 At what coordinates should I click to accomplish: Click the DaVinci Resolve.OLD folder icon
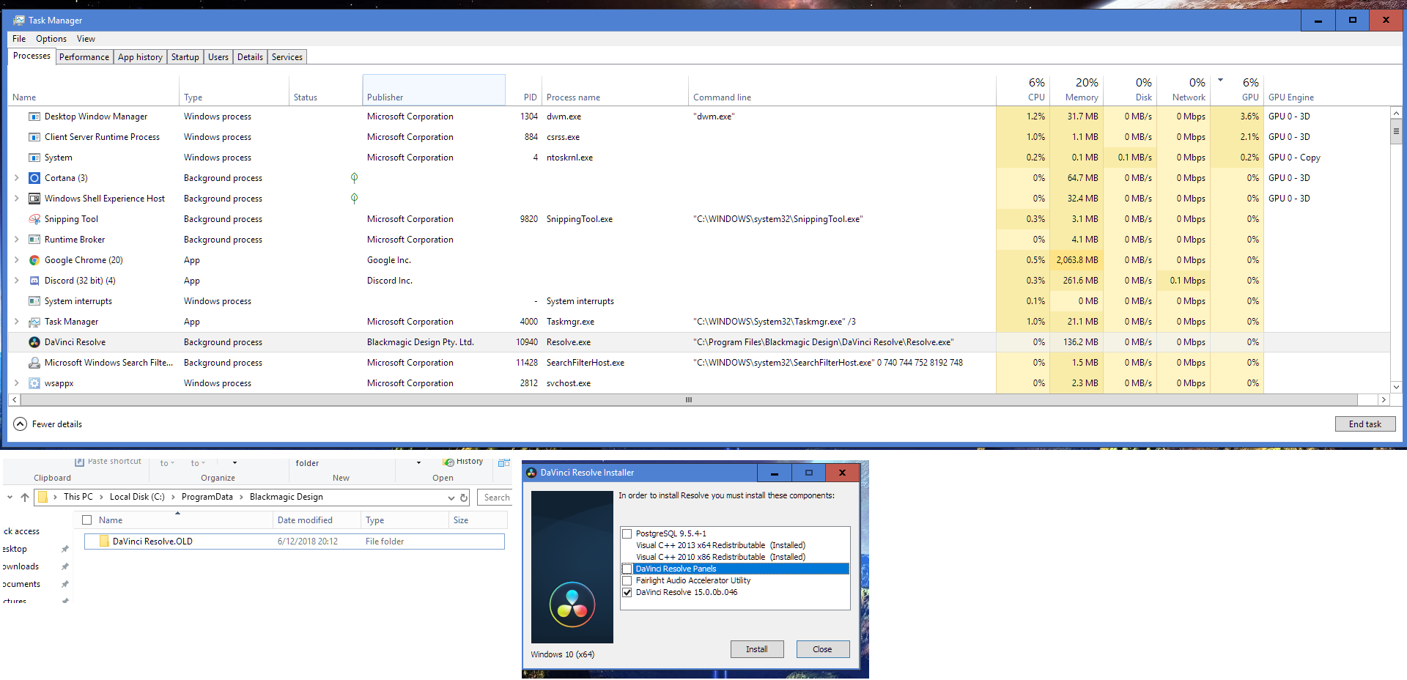104,542
